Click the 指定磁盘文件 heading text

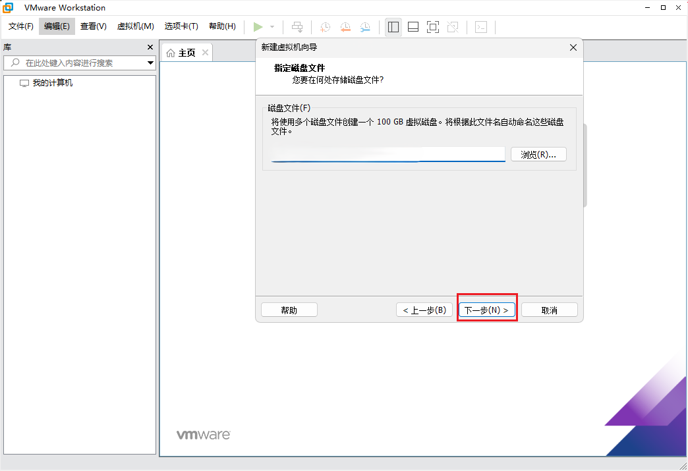tap(300, 68)
